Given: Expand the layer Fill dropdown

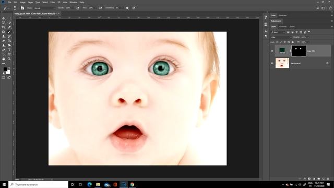Looking at the screenshot, I should pyautogui.click(x=308, y=42).
